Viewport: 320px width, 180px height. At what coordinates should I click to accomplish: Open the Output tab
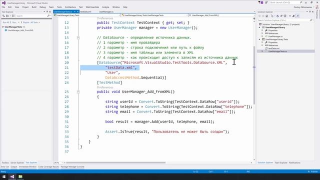14,167
